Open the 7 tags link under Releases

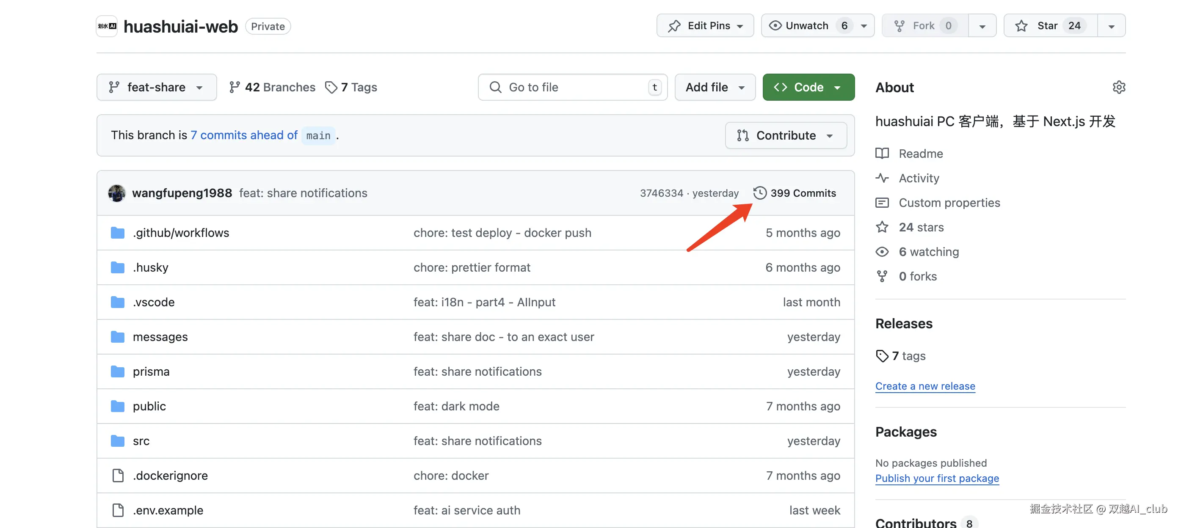point(909,356)
